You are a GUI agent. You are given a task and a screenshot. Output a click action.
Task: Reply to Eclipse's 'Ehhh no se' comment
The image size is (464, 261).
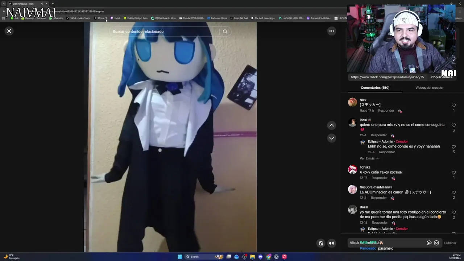[387, 152]
